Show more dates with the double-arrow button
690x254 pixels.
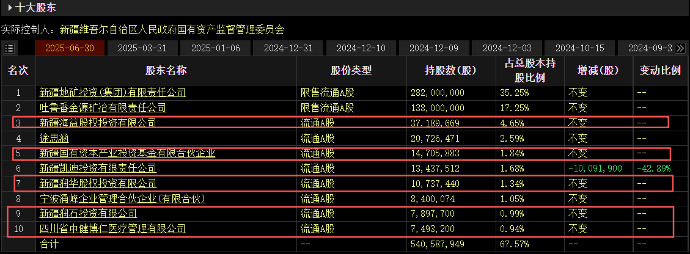[680, 48]
